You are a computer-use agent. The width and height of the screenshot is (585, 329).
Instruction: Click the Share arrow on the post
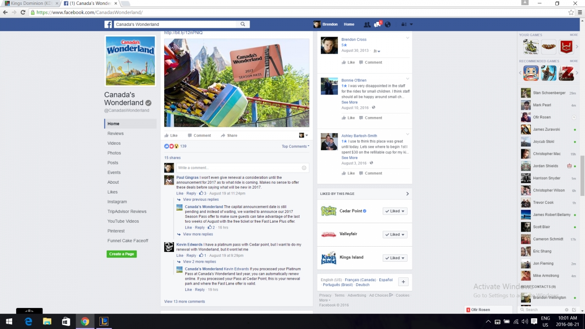(x=229, y=135)
